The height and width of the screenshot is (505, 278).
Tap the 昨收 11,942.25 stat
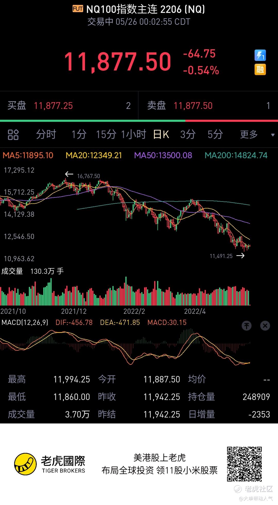click(x=139, y=397)
